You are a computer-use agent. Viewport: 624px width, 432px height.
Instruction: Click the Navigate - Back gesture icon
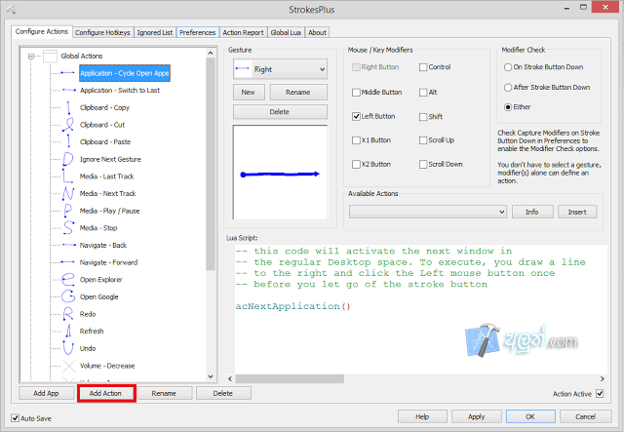point(68,245)
